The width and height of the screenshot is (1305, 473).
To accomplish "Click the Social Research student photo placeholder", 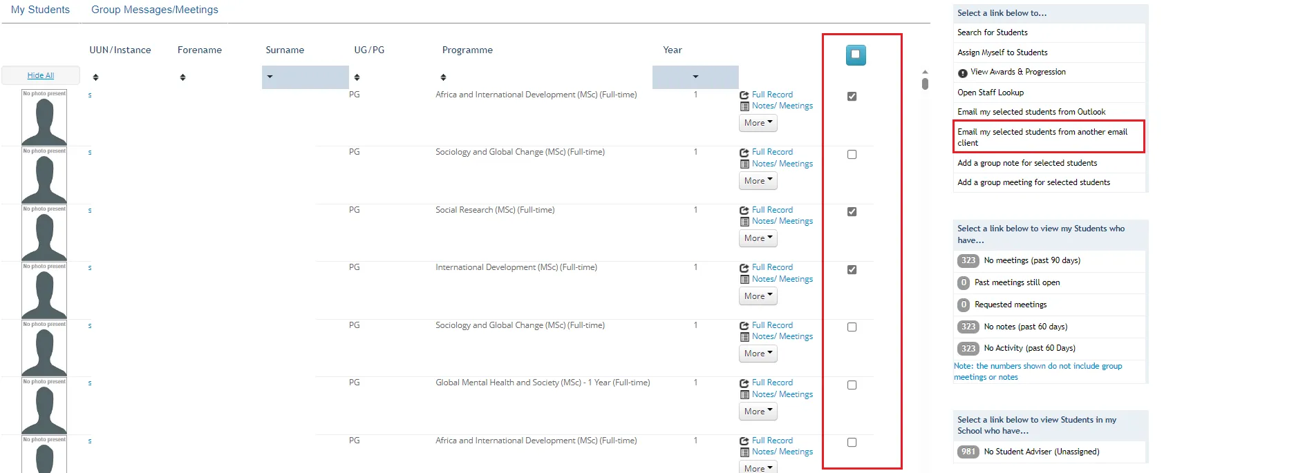I will (x=44, y=233).
